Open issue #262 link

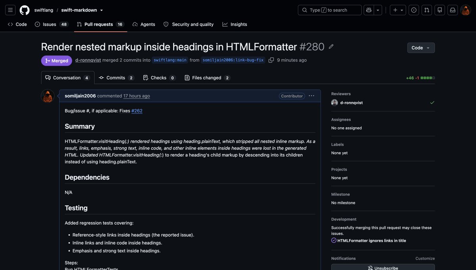pos(137,111)
